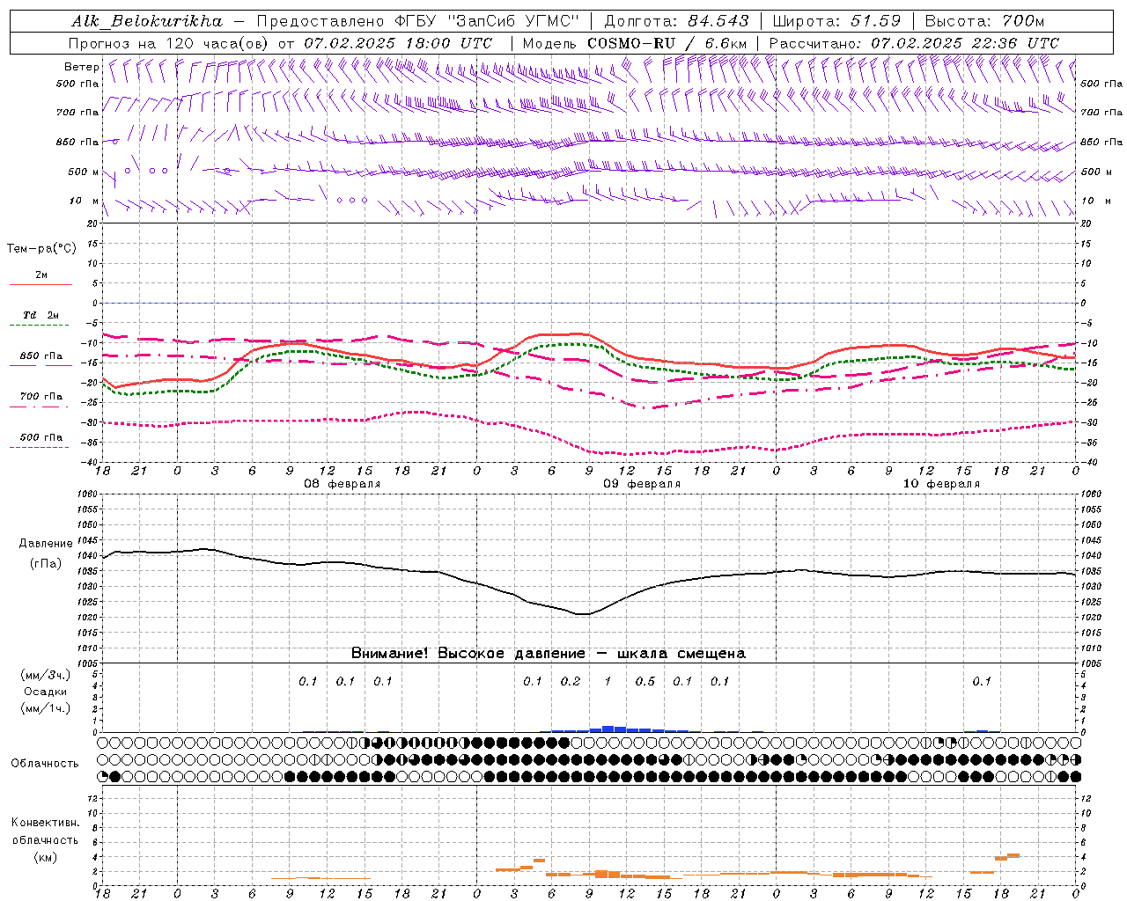Click the 500 м wind level label on left
1127x901 pixels.
[x=84, y=172]
